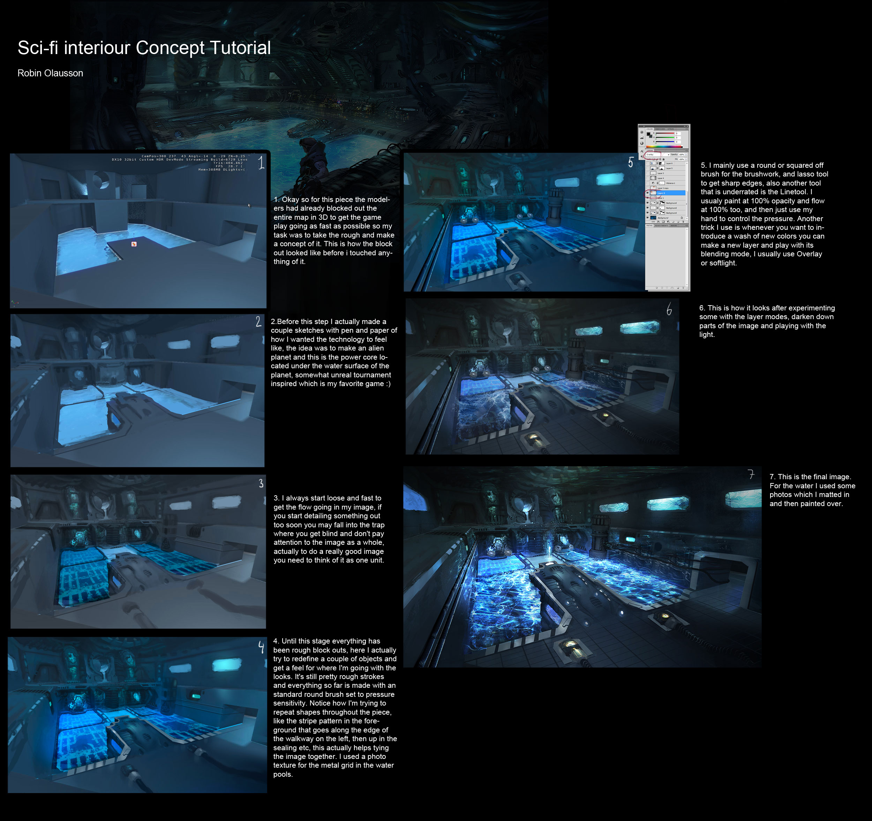Screen dimensions: 872x821
Task: Click the starburst icon atop the collapsed dock
Action: click(642, 133)
